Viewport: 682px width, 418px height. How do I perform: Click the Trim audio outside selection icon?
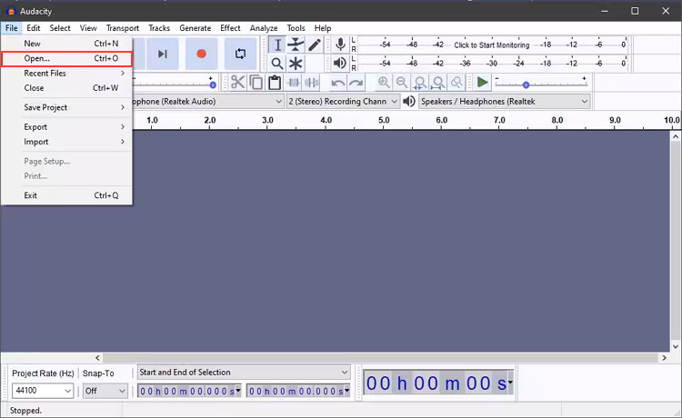[x=294, y=82]
